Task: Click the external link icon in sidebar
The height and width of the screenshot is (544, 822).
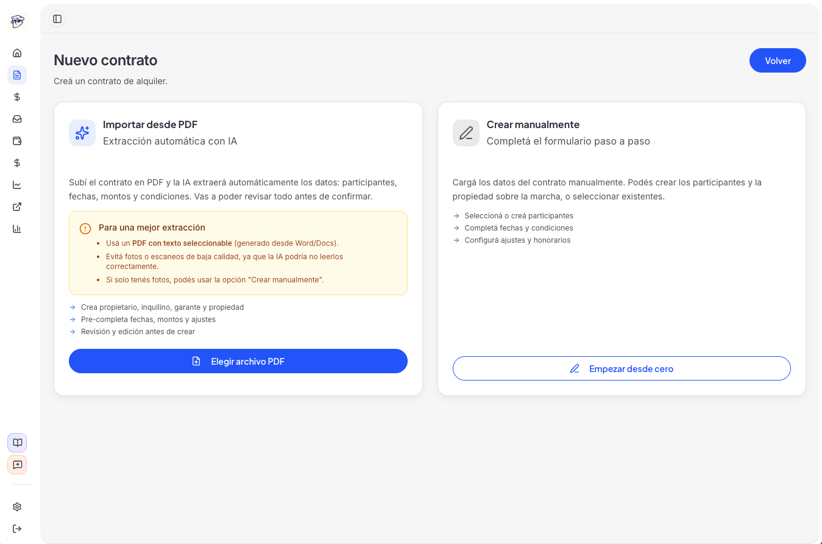Action: tap(17, 206)
